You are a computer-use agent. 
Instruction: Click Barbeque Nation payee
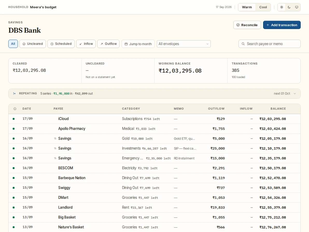click(72, 178)
